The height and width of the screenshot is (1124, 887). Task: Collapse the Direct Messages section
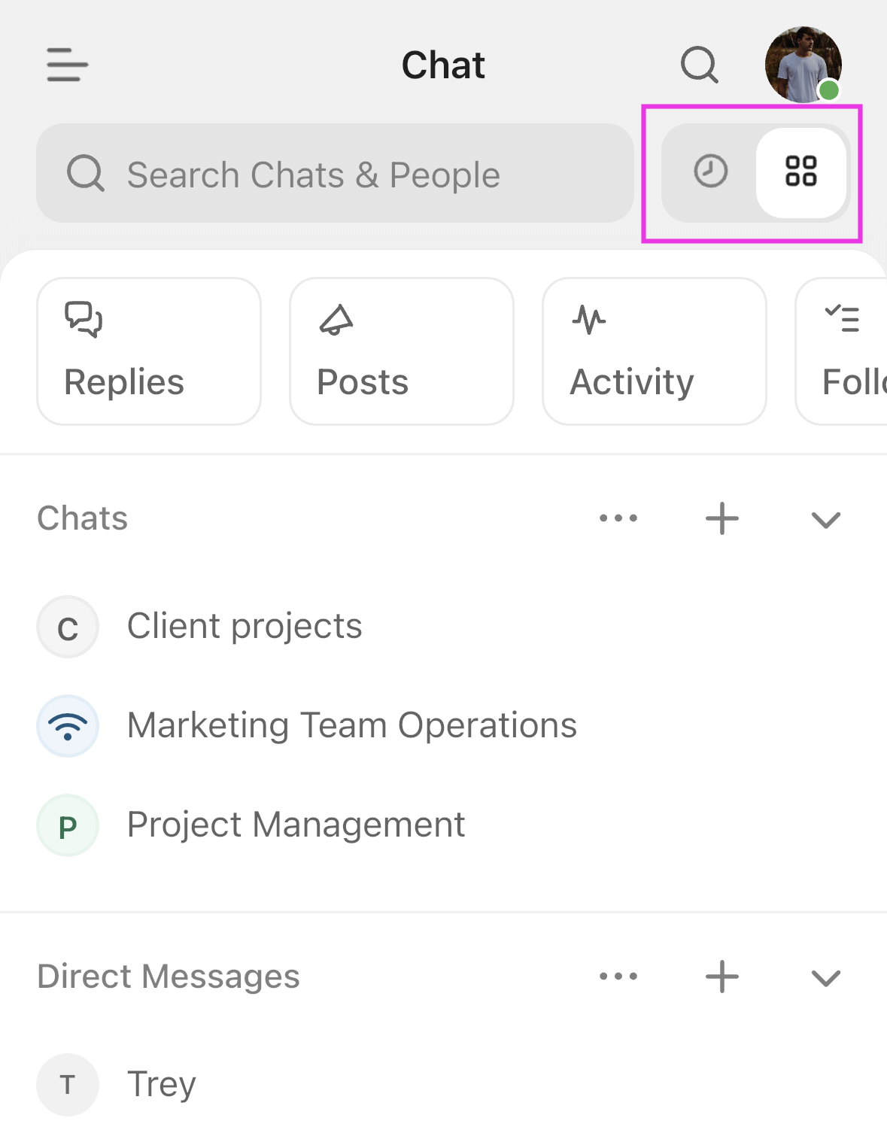coord(825,978)
